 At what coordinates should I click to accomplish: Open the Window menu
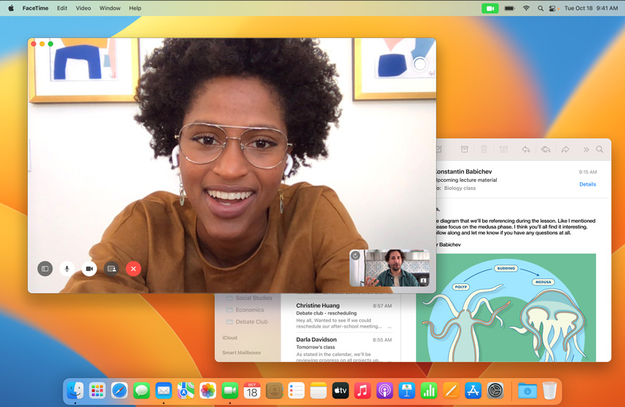point(109,8)
